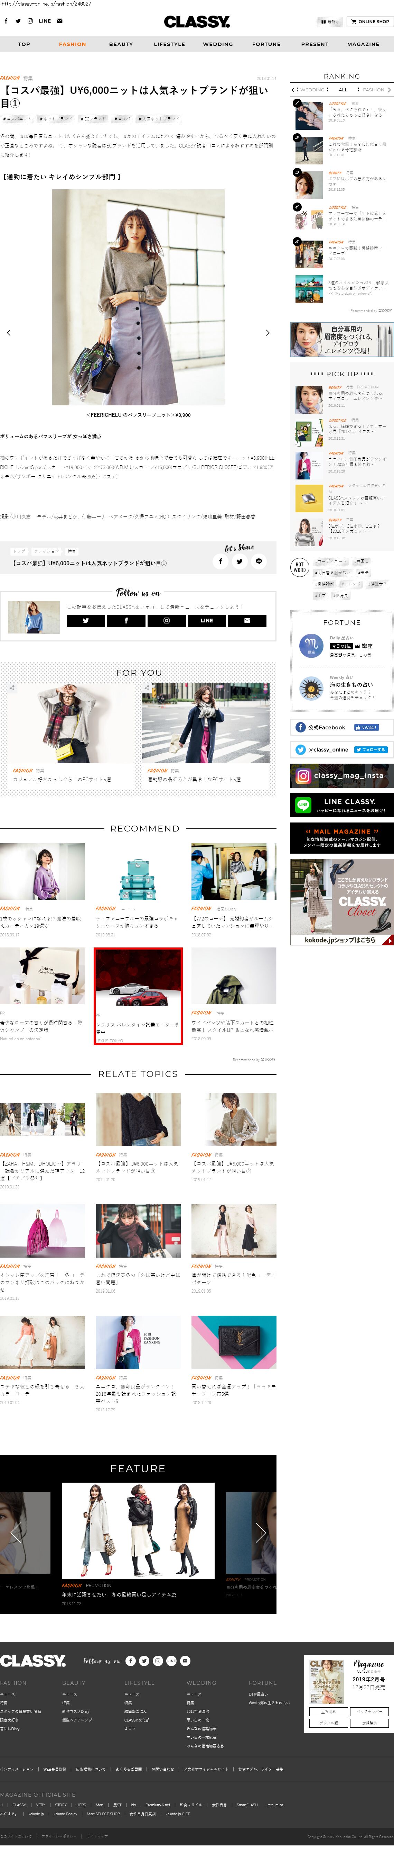Viewport: 394px width, 1852px height.
Task: Open MAIL MAGAZINE subscription banner
Action: (341, 838)
